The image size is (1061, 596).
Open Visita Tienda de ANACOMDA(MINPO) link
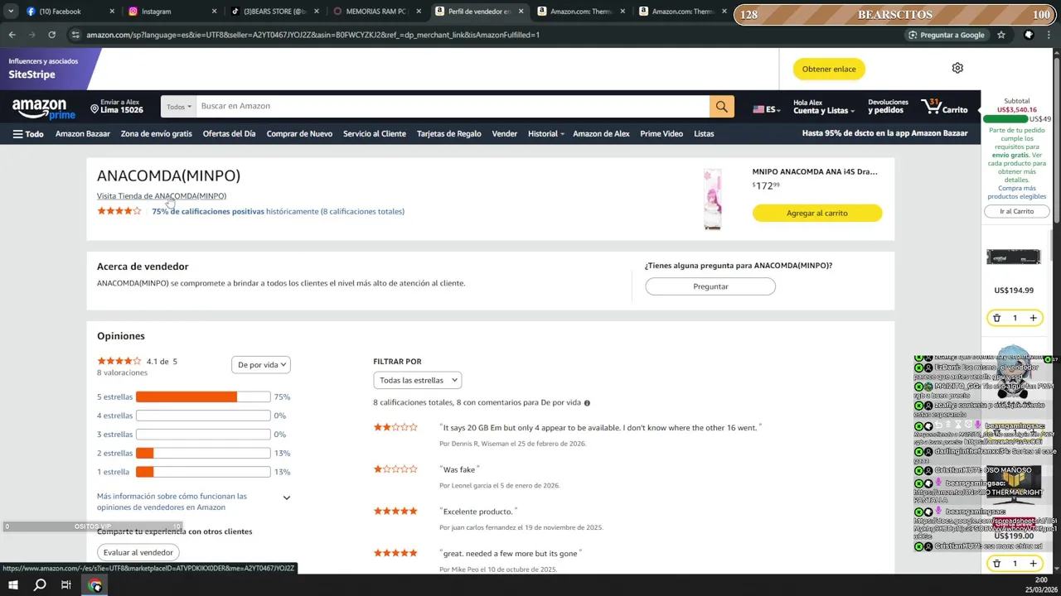162,196
